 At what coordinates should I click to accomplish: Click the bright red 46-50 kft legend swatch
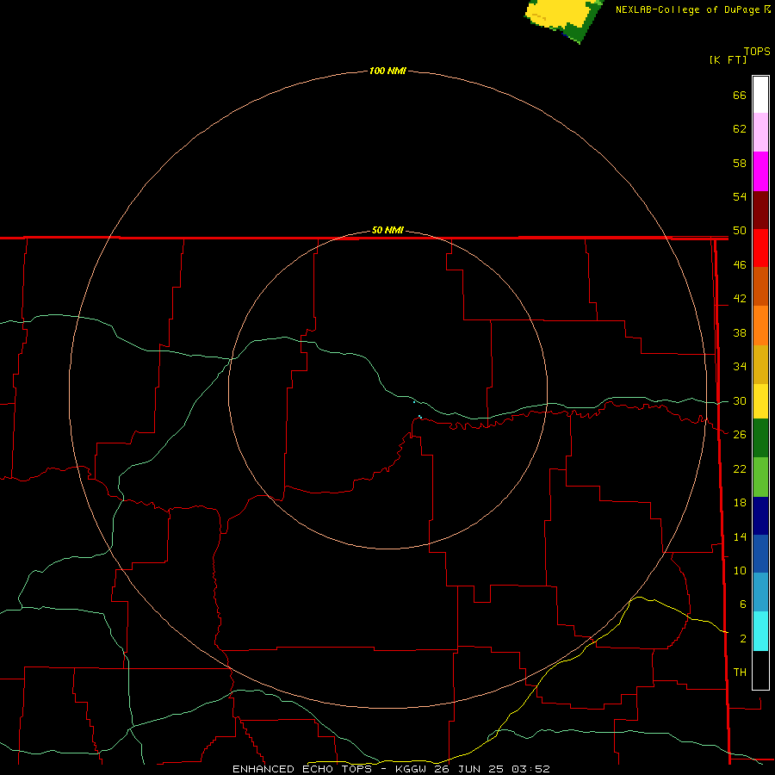760,248
